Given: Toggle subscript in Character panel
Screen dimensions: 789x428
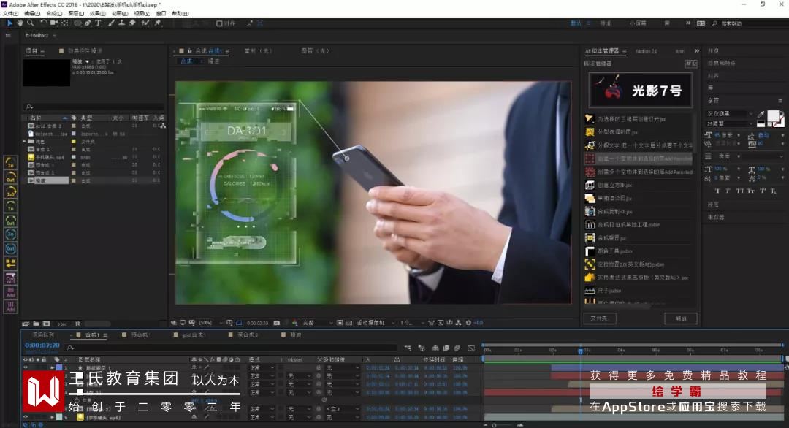Looking at the screenshot, I should [774, 191].
